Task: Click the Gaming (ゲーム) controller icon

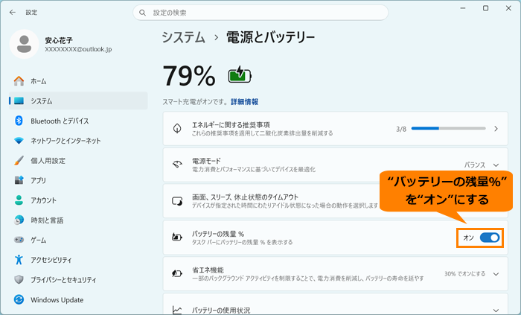Action: (19, 240)
